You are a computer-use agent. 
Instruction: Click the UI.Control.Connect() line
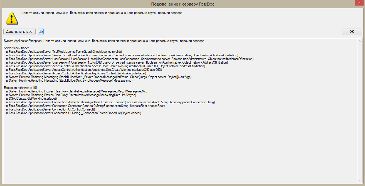51,109
